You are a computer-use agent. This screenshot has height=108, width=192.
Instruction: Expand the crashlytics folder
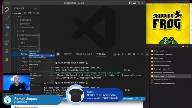[x=18, y=20]
